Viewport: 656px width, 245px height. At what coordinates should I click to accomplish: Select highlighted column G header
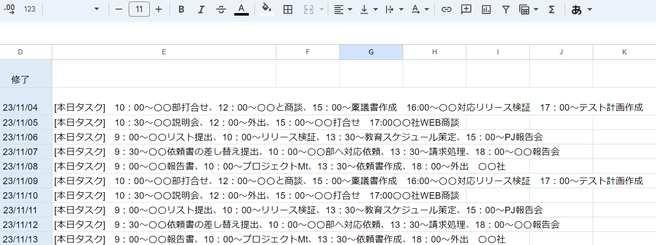pyautogui.click(x=371, y=52)
